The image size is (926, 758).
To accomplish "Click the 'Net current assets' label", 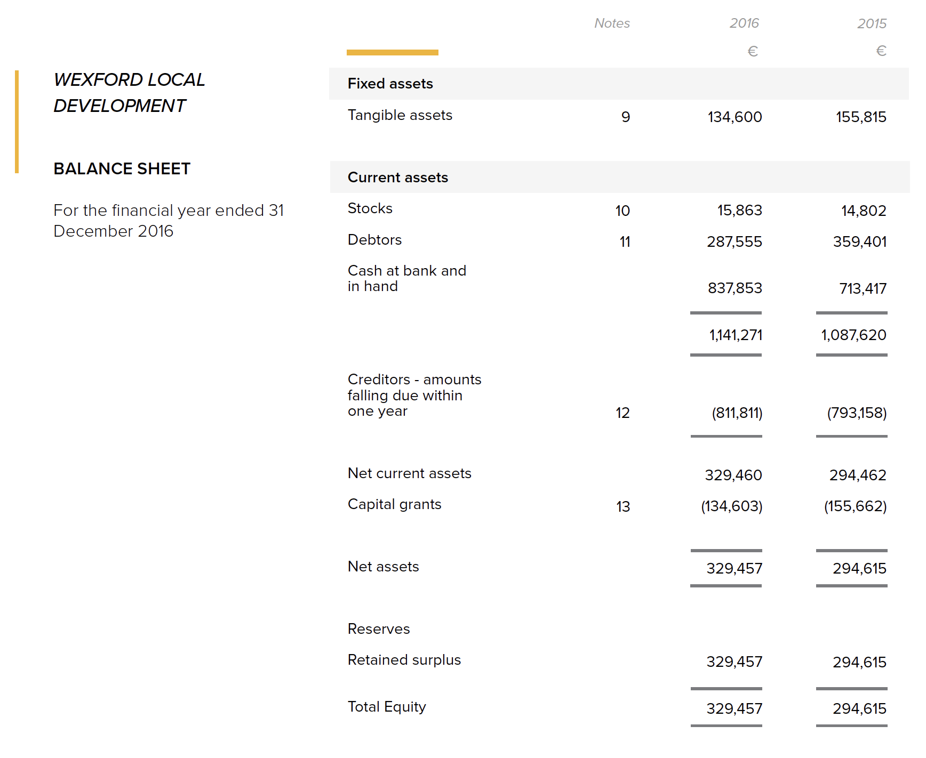I will tap(409, 473).
